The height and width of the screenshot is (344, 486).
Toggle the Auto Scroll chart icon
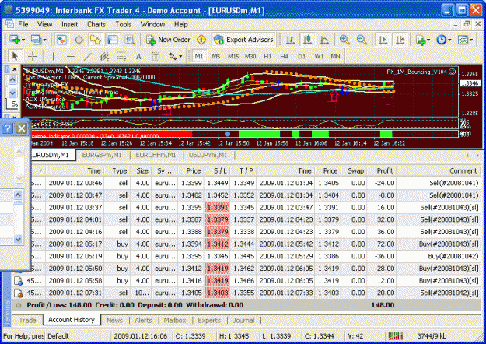tap(383, 40)
